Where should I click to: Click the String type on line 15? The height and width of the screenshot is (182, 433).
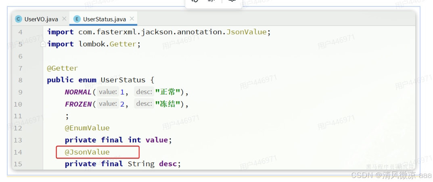coord(141,164)
